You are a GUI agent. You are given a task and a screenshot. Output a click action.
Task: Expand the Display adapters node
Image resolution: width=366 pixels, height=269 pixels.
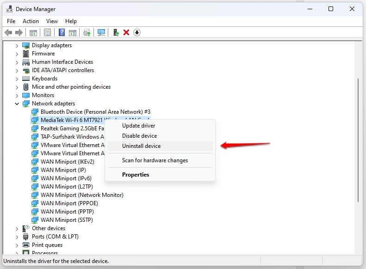[17, 46]
